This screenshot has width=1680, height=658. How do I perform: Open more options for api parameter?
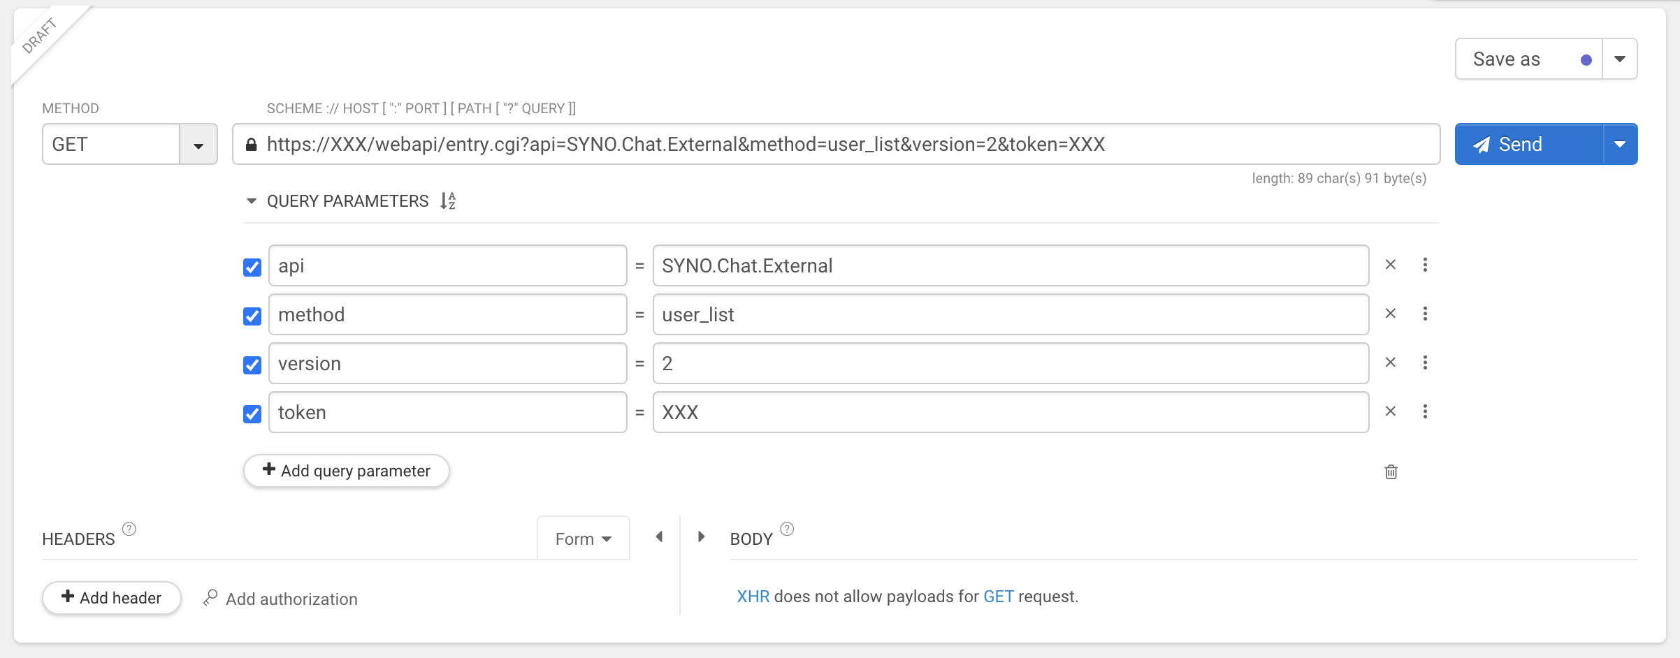[1425, 265]
